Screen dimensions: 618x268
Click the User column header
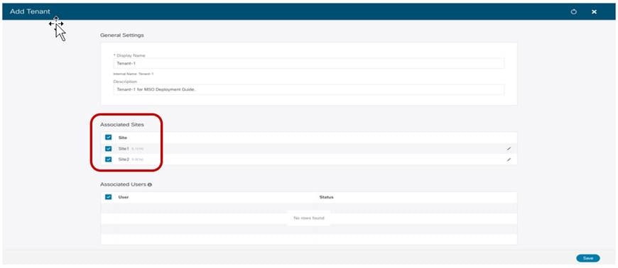click(124, 197)
